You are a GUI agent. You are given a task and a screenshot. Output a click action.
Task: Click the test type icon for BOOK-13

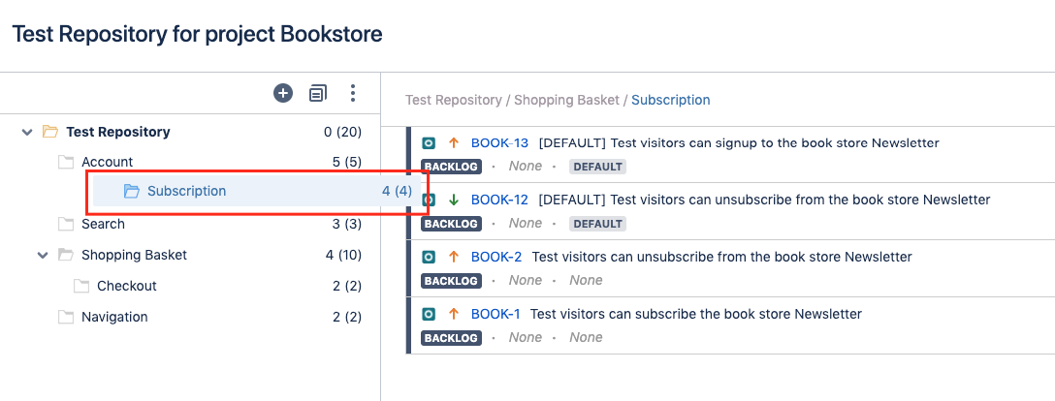click(430, 143)
